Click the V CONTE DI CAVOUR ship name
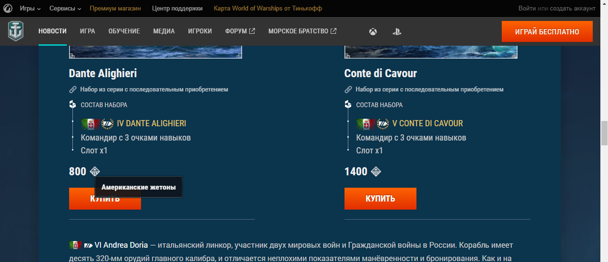The height and width of the screenshot is (262, 608). 428,123
